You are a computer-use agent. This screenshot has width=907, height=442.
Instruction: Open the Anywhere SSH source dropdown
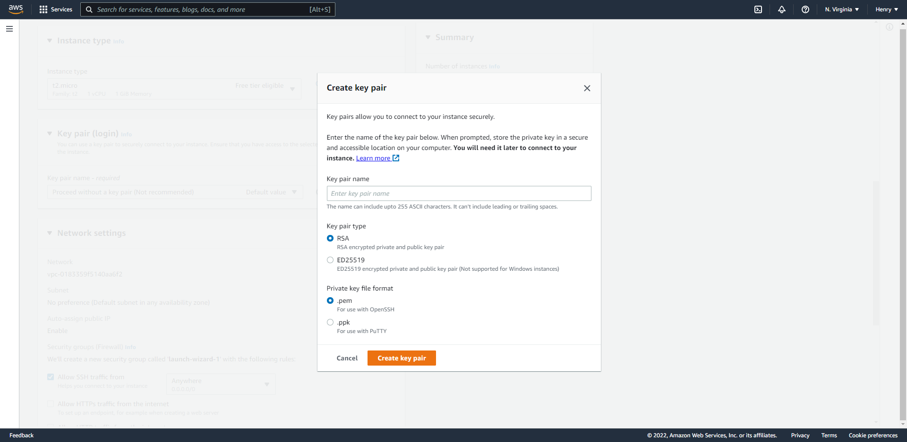coord(220,384)
